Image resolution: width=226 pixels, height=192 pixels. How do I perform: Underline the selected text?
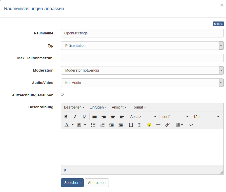point(84,117)
